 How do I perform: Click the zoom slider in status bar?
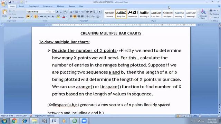(209, 116)
